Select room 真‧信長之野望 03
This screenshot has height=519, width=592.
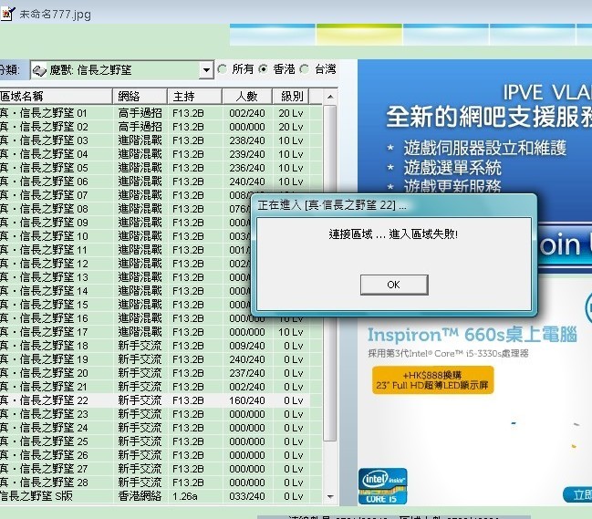(155, 140)
